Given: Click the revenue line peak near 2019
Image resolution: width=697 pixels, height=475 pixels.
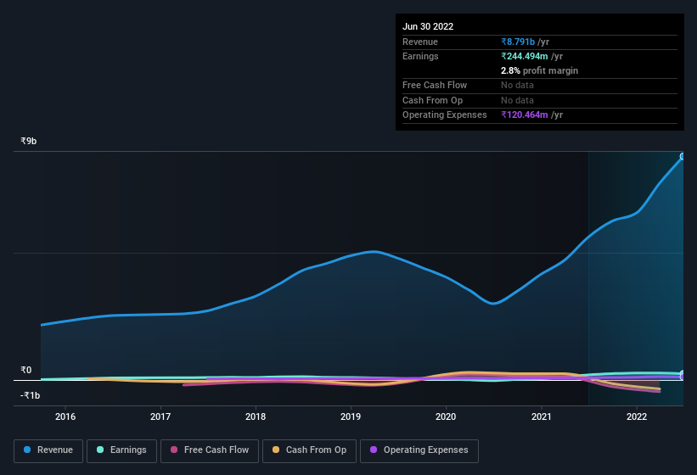Looking at the screenshot, I should click(x=374, y=252).
